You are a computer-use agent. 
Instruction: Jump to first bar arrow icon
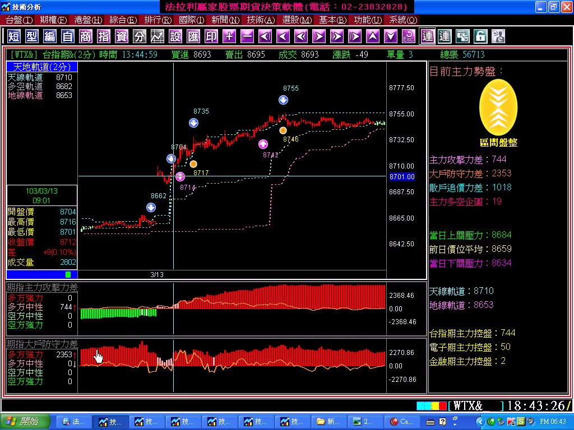coord(265,36)
